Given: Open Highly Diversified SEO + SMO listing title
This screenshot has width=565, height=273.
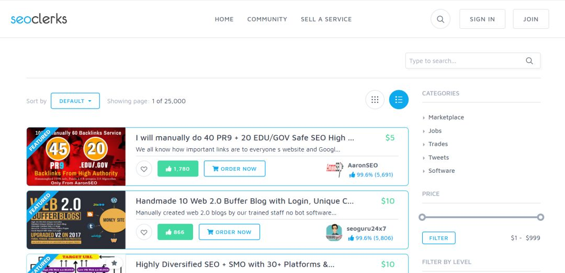Looking at the screenshot, I should point(235,264).
